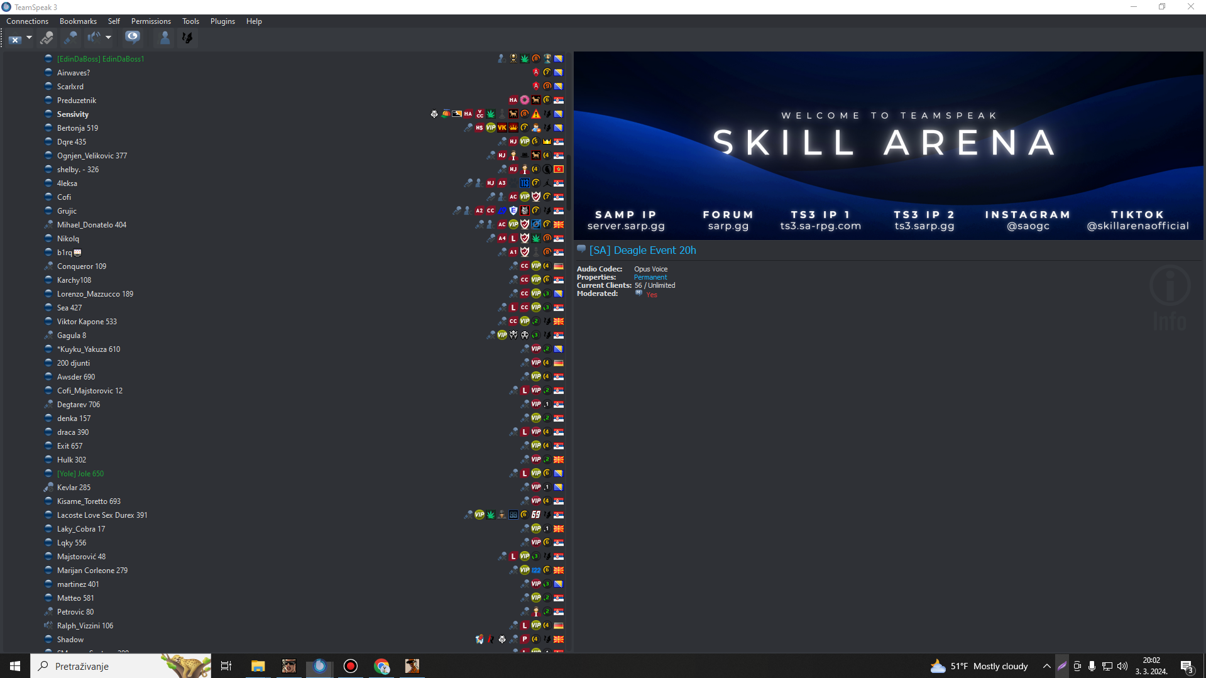
Task: Click the red record app taskbar icon
Action: pyautogui.click(x=351, y=666)
